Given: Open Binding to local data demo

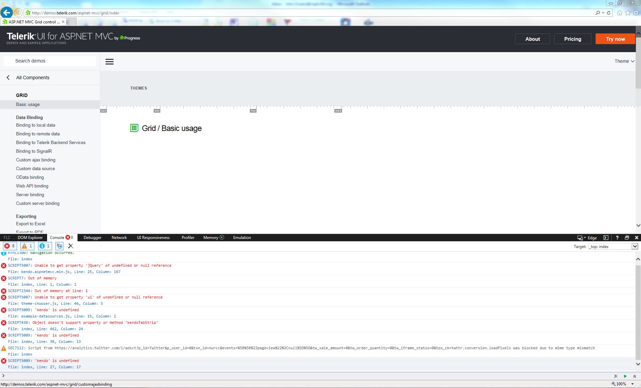Looking at the screenshot, I should click(x=35, y=125).
